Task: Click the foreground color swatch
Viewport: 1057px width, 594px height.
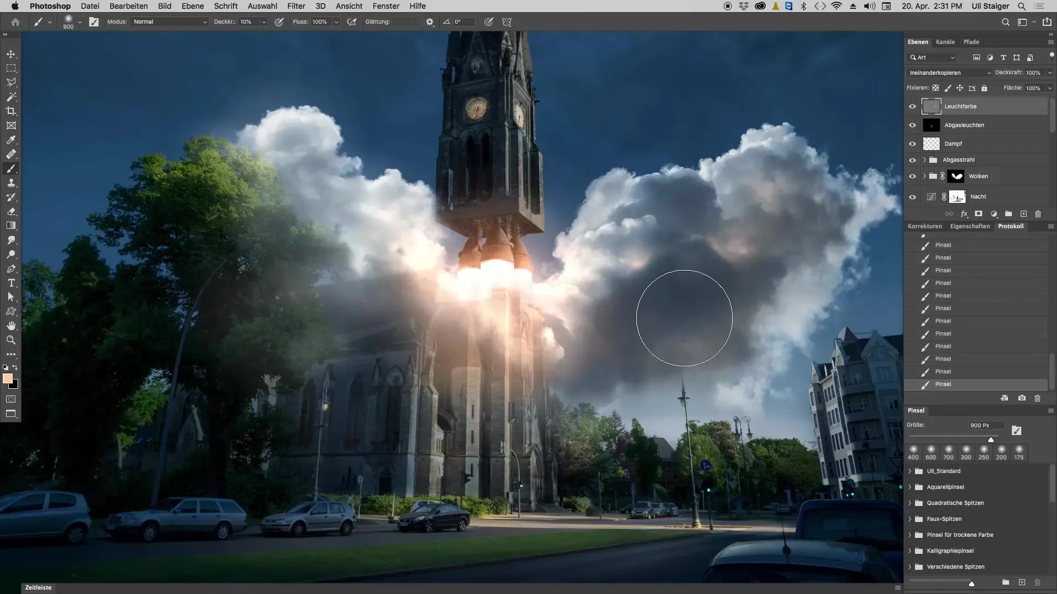Action: (8, 378)
